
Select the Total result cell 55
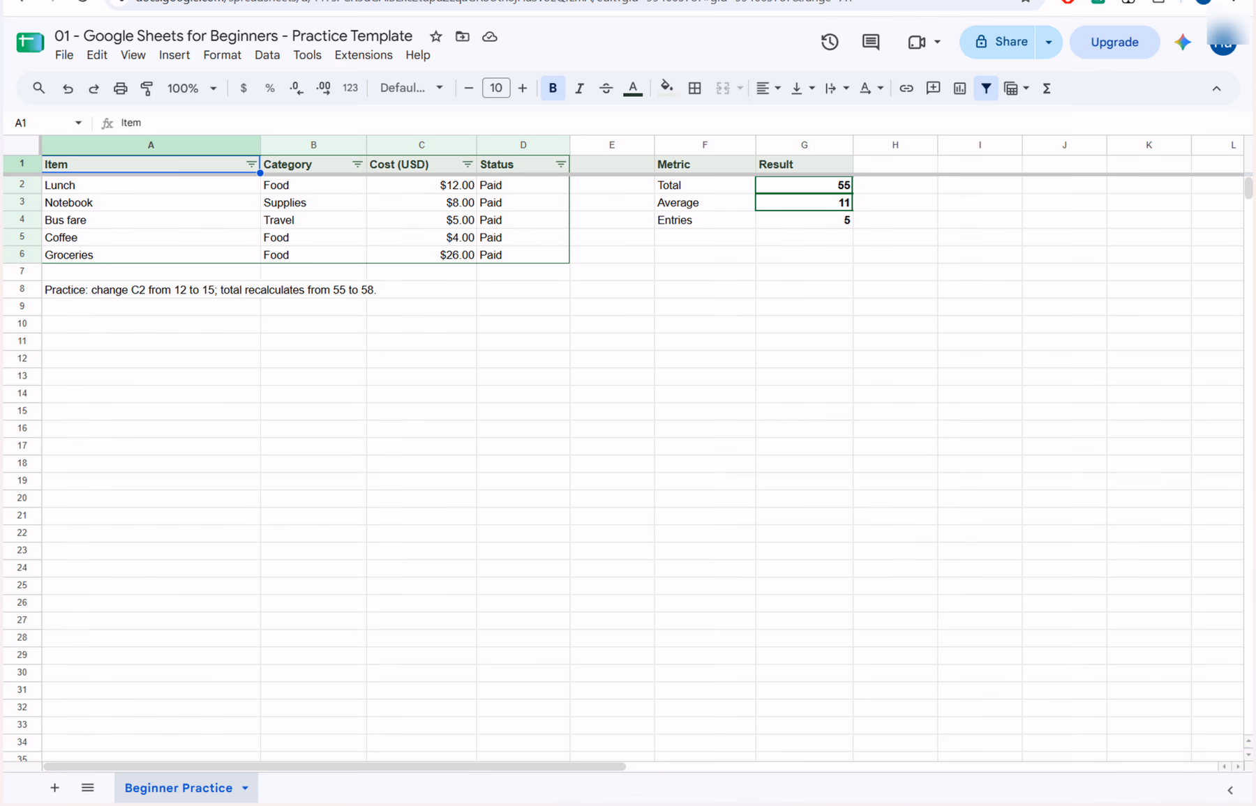[804, 185]
